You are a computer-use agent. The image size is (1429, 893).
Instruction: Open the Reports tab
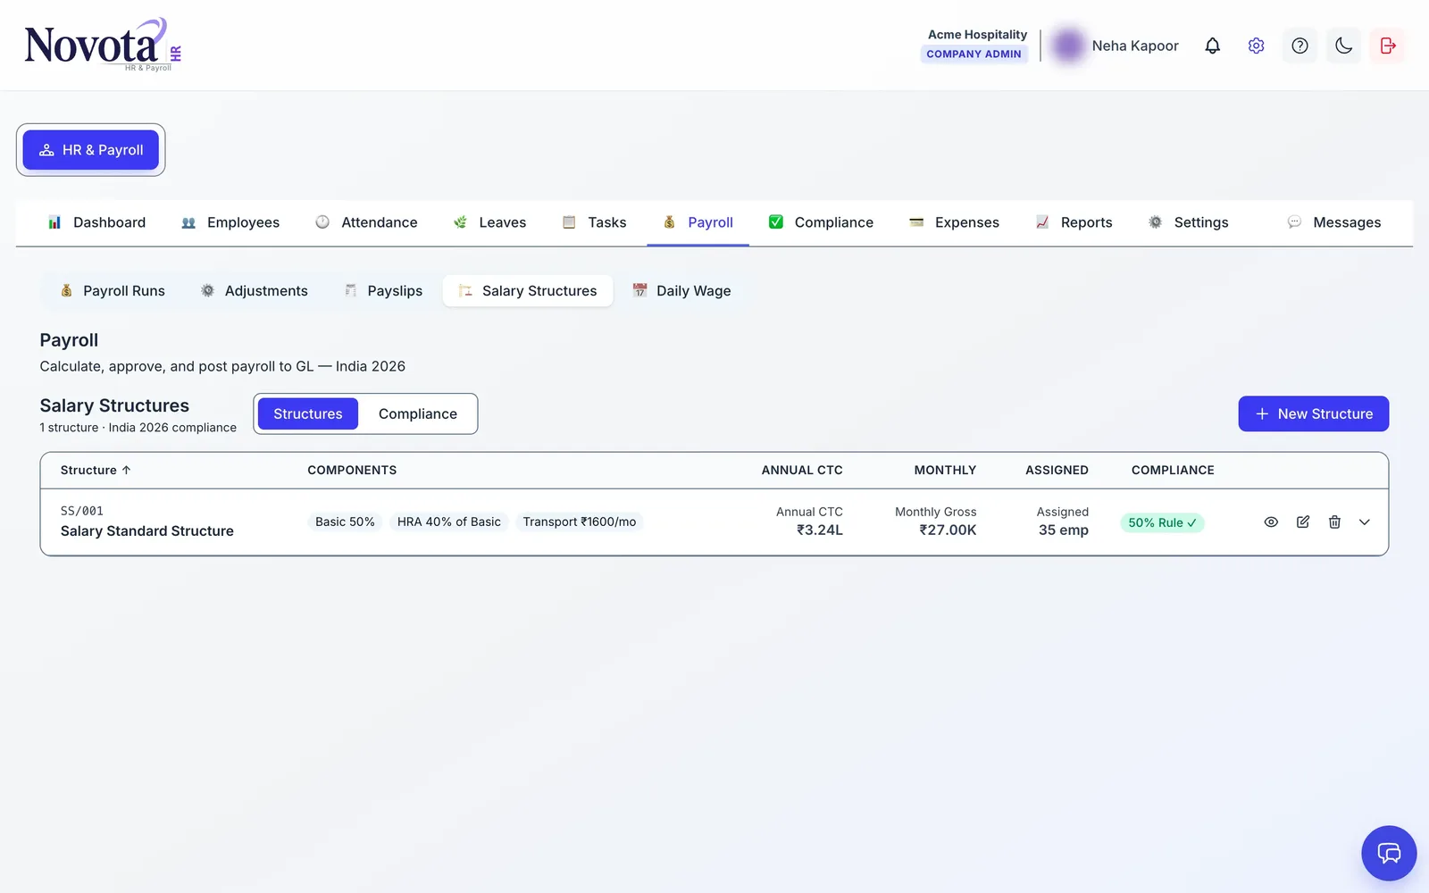coord(1074,222)
